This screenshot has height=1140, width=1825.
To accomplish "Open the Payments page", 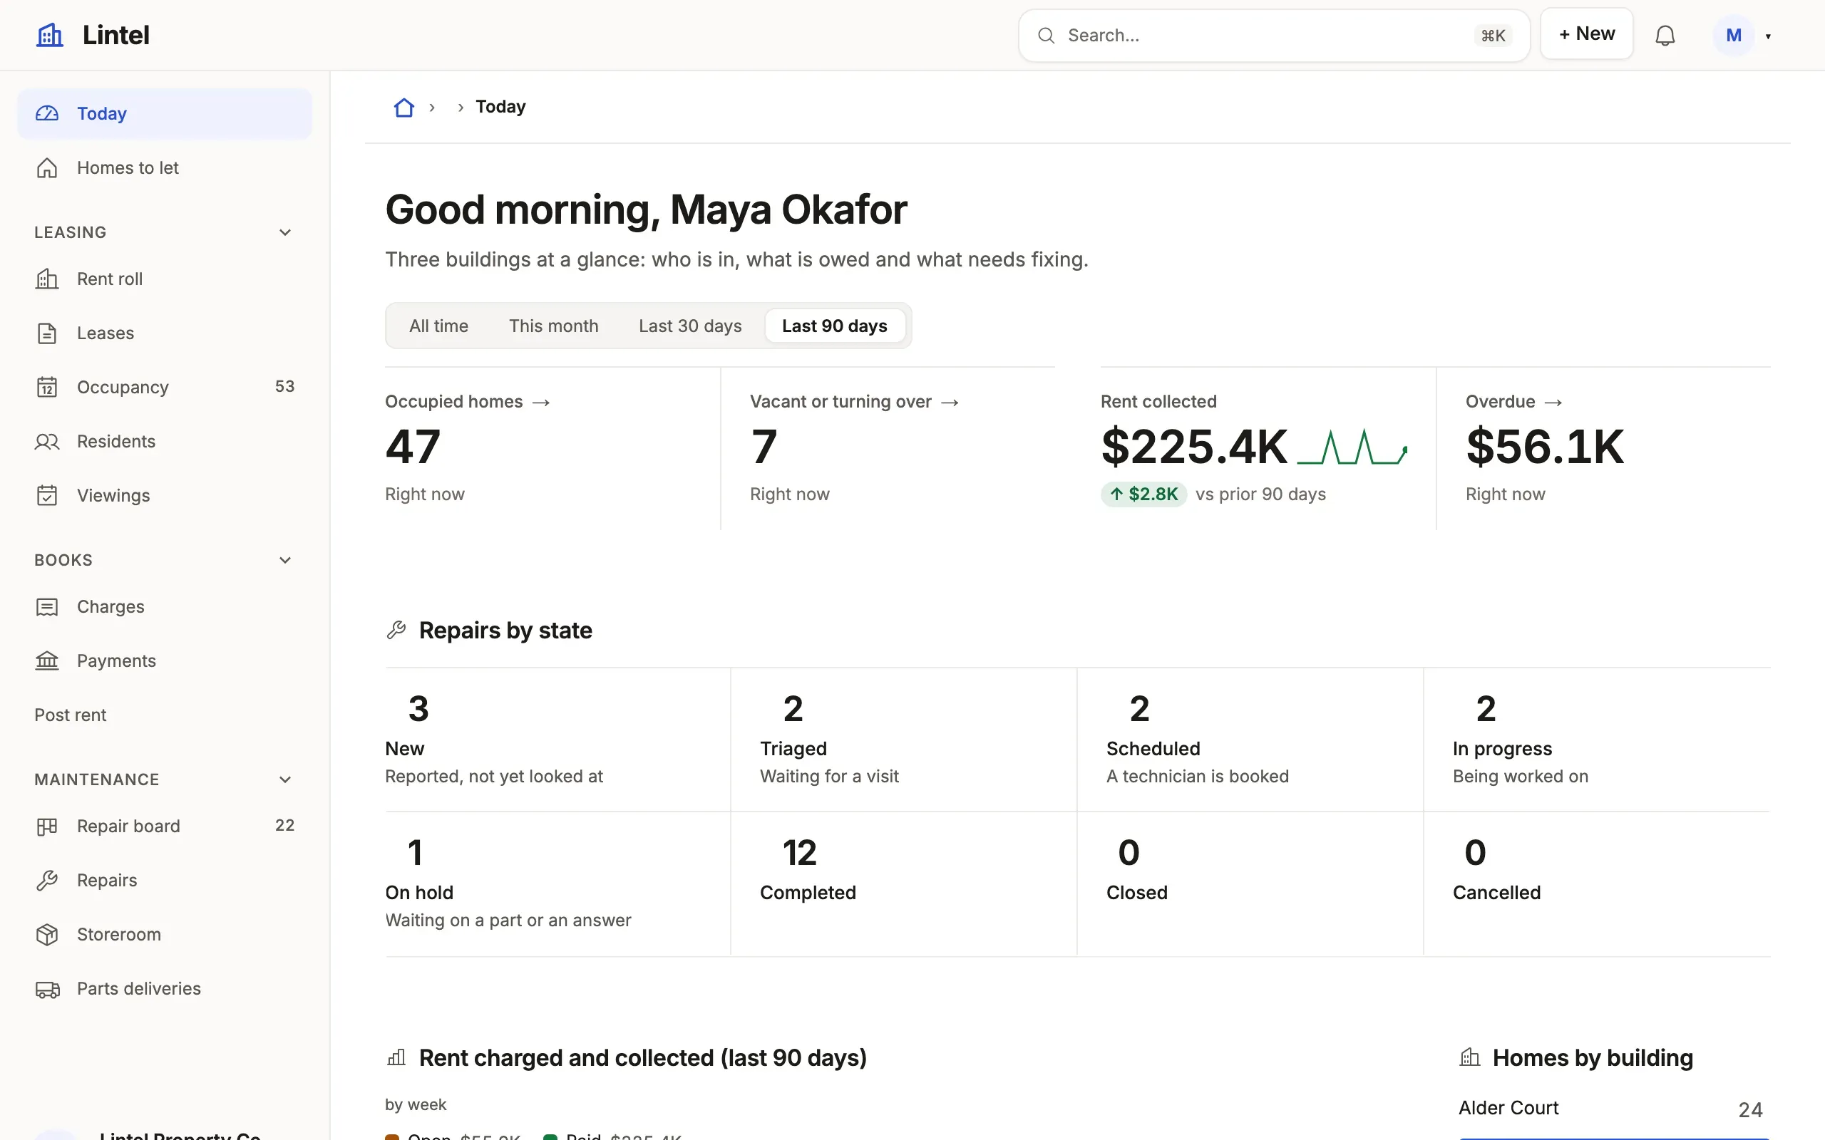I will (x=165, y=660).
